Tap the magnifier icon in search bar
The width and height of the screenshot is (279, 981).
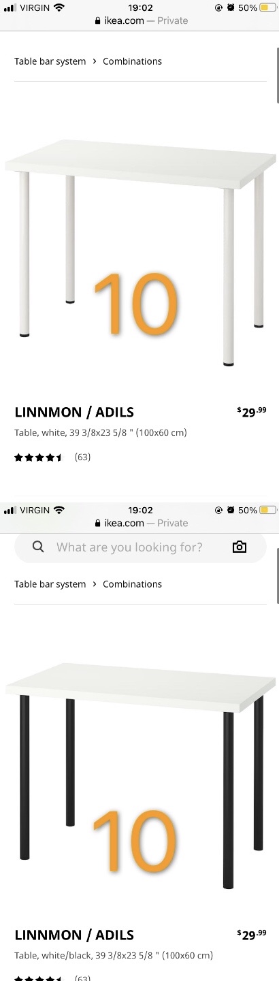click(38, 547)
